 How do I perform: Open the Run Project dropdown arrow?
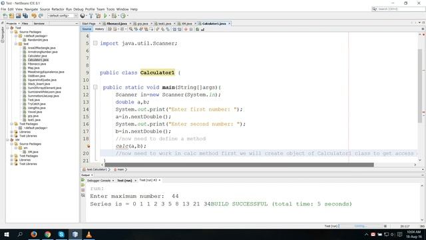pyautogui.click(x=109, y=16)
